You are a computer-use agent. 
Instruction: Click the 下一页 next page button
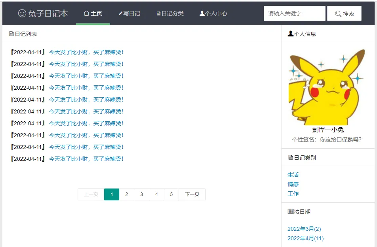[192, 194]
